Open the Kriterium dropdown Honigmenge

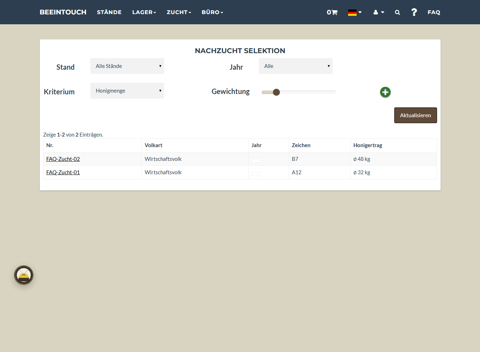tap(127, 91)
